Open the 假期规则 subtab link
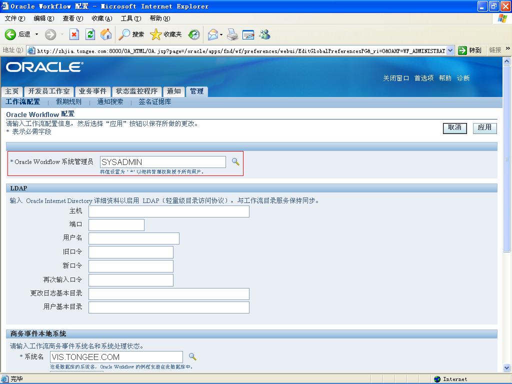Screen dimensions: 512x384 click(x=68, y=102)
